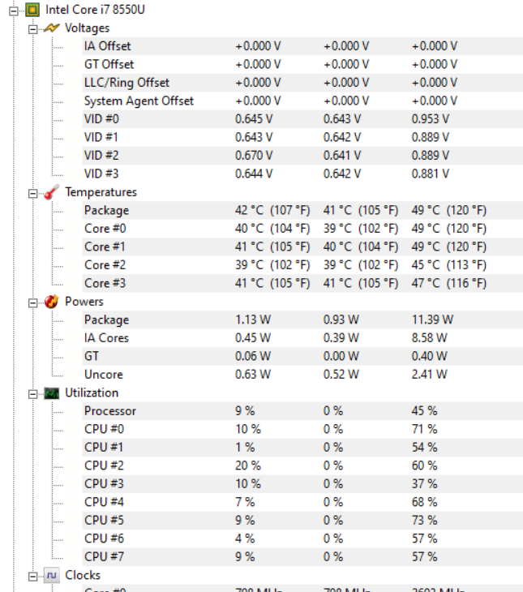Viewport: 523px width, 592px height.
Task: Select the CPU #4 utilization row
Action: coord(302,502)
